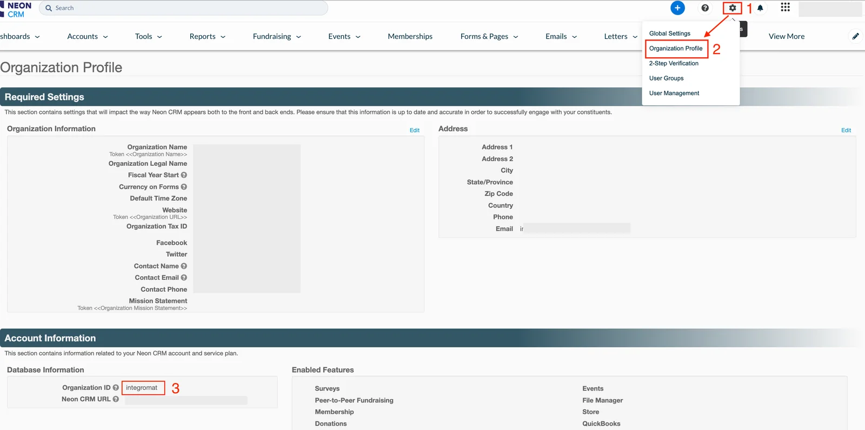Expand the Reports menu chevron
The image size is (865, 430).
tap(223, 37)
